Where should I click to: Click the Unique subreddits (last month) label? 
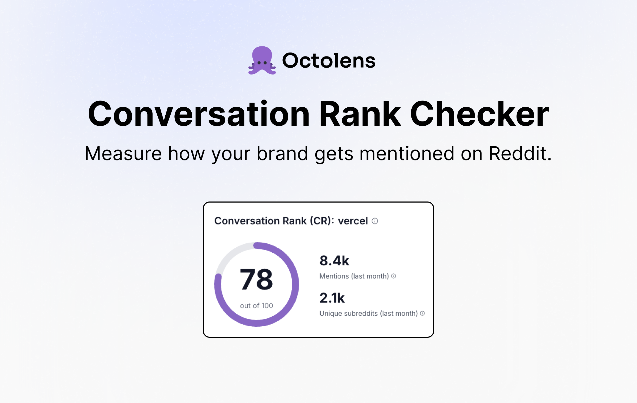[369, 313]
